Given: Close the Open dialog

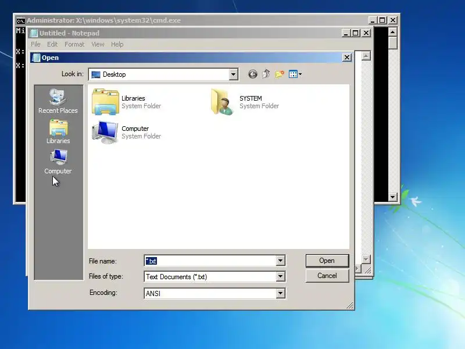Looking at the screenshot, I should [x=347, y=58].
